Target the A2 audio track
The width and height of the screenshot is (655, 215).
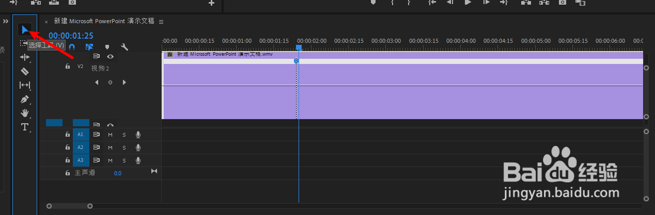point(81,147)
